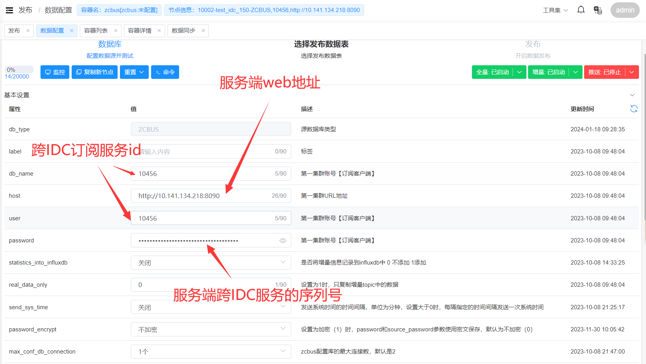646x364 pixels.
Task: Open the 命令 command button
Action: (165, 72)
